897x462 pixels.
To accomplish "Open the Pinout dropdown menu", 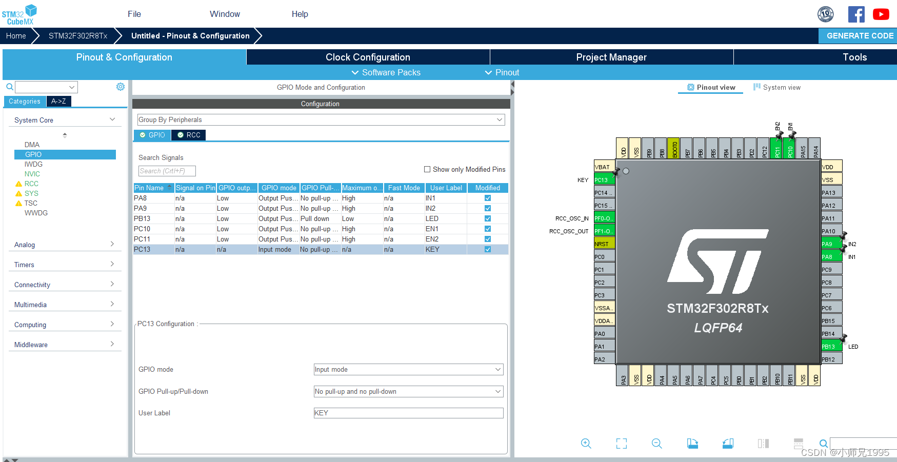I will [x=502, y=72].
